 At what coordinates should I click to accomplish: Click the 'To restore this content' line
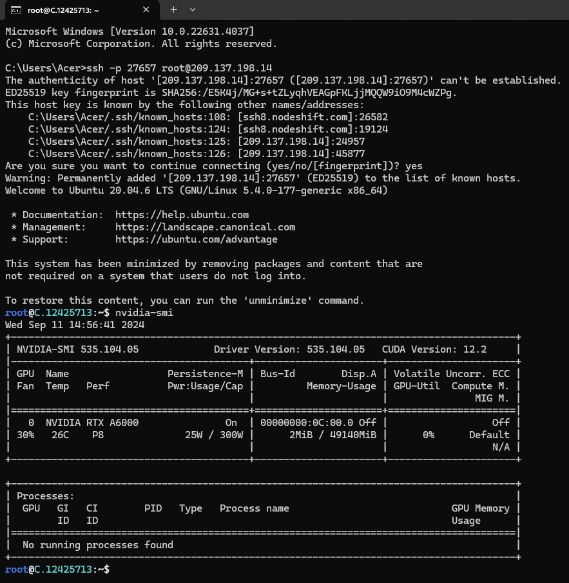click(185, 301)
